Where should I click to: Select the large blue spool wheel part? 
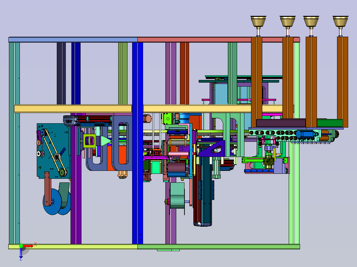pos(52,202)
